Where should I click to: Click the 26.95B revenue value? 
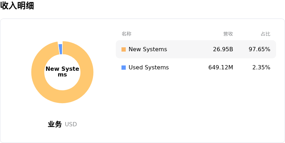pyautogui.click(x=223, y=49)
